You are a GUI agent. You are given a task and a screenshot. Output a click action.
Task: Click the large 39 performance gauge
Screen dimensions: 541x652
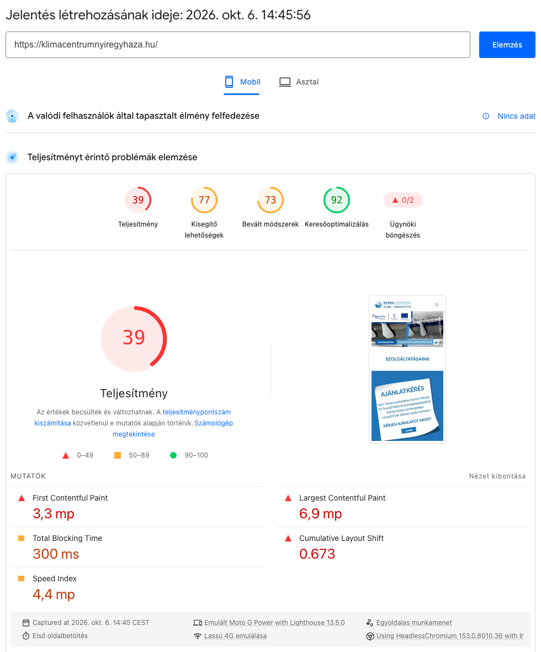point(134,339)
